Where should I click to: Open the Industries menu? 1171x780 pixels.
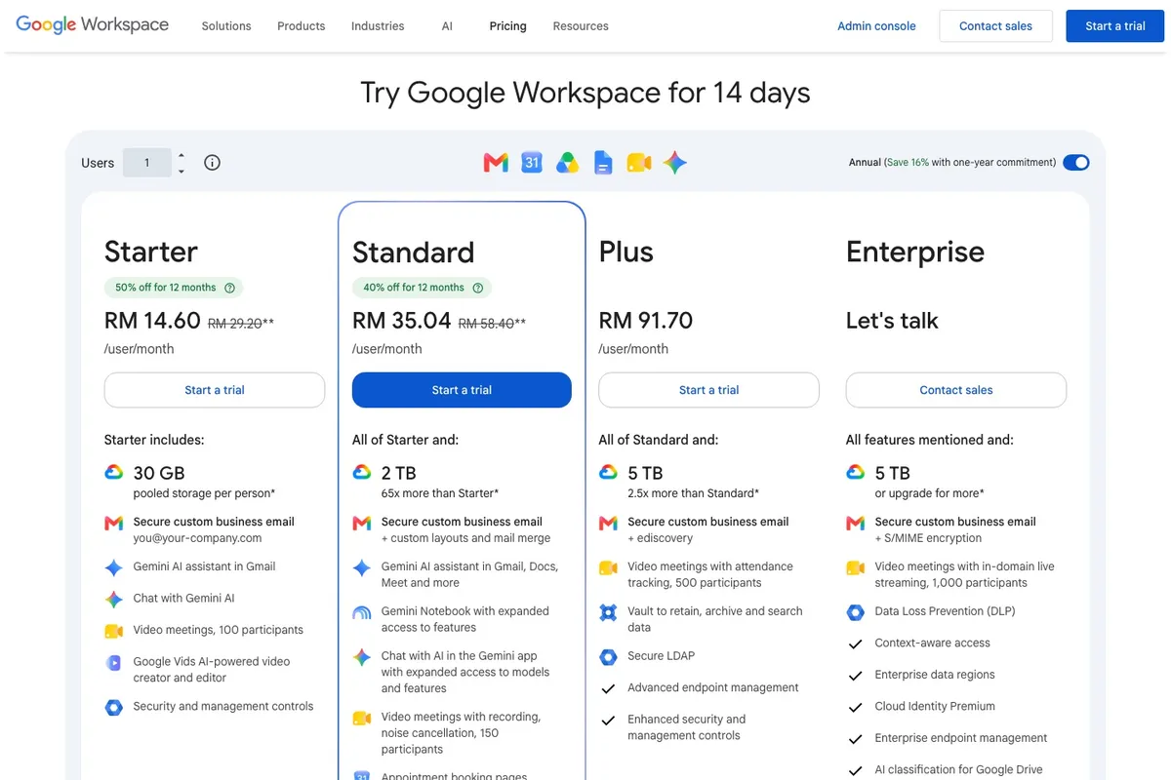coord(378,26)
